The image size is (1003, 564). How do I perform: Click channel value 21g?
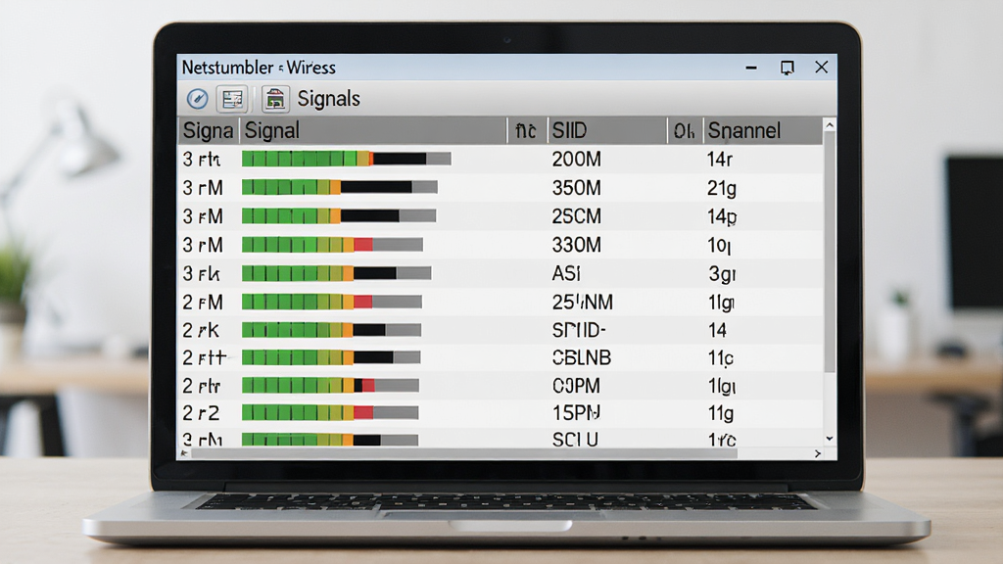722,187
